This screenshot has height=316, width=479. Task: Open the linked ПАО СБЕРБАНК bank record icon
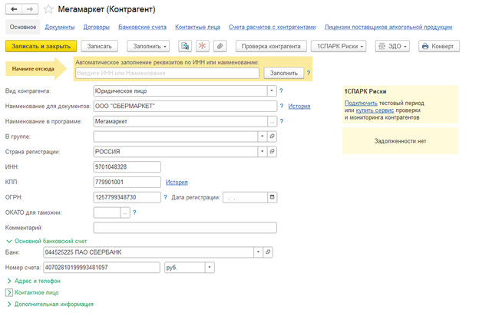[269, 252]
